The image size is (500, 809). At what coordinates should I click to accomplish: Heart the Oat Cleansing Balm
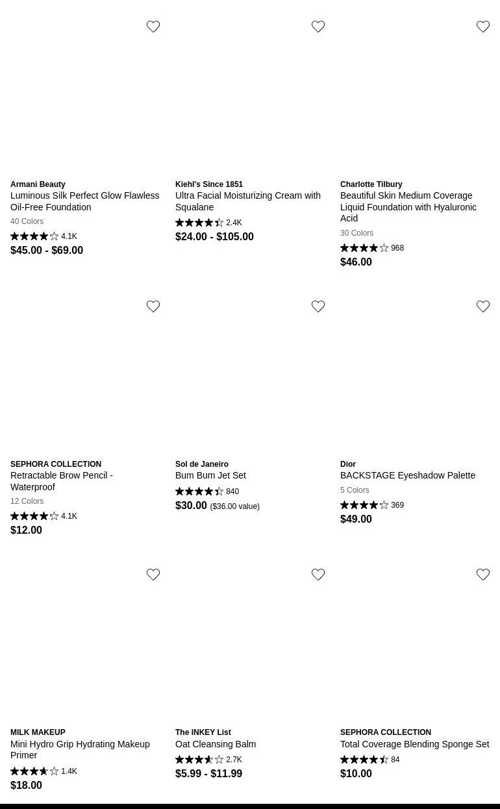(318, 575)
